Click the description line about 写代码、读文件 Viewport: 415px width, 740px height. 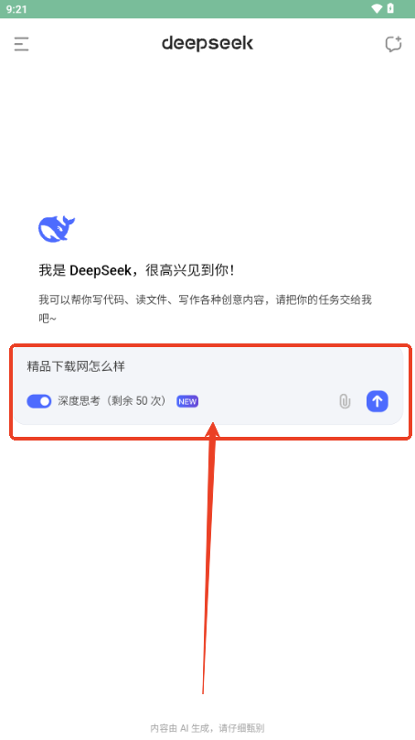click(x=206, y=299)
